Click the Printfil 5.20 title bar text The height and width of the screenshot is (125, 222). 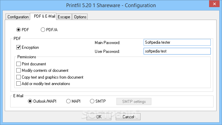[x=111, y=5]
